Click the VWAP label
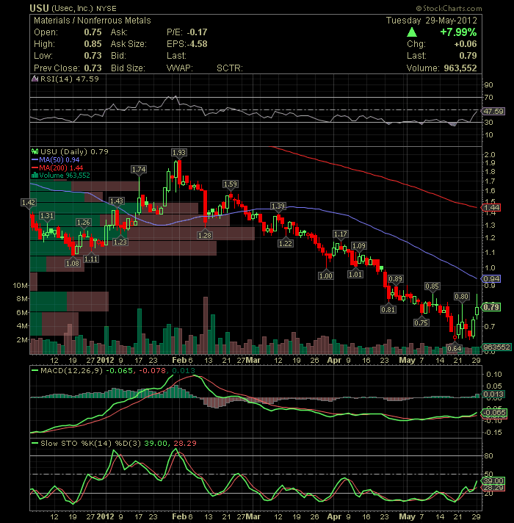 pos(180,68)
